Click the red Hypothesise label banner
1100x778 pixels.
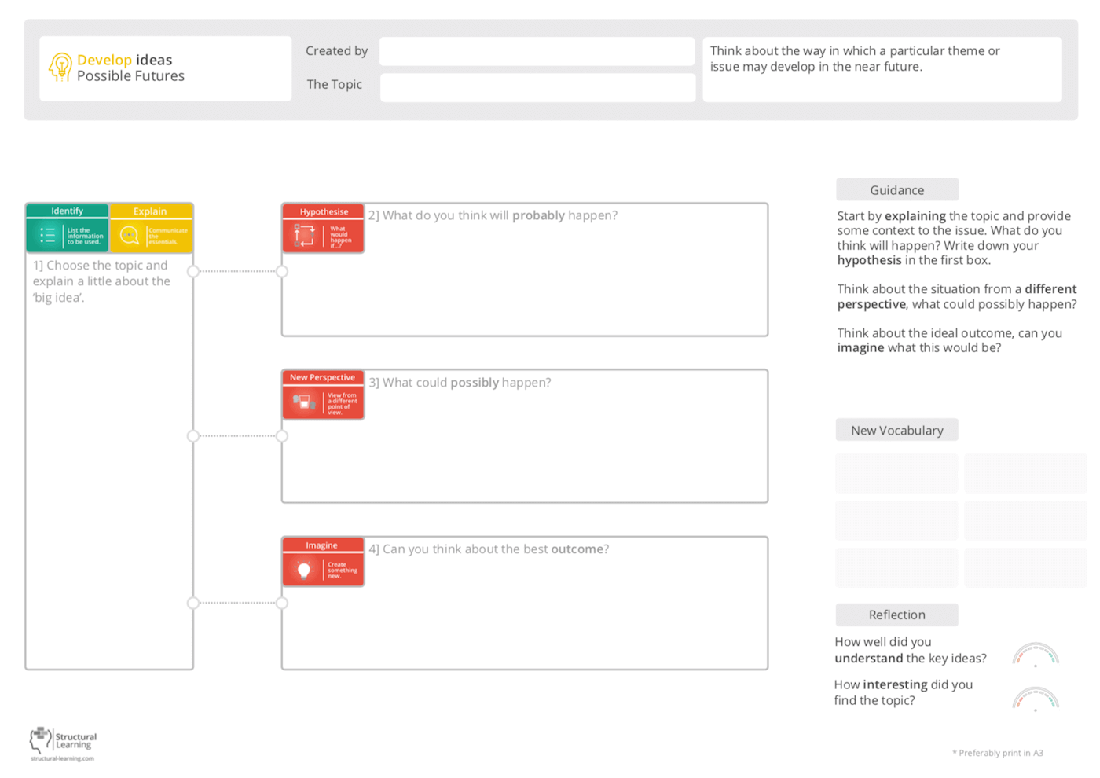tap(322, 211)
